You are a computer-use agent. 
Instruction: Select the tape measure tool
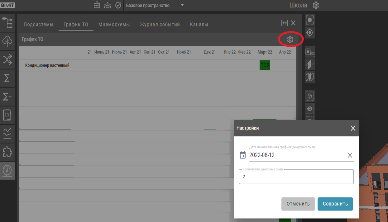coord(310,52)
